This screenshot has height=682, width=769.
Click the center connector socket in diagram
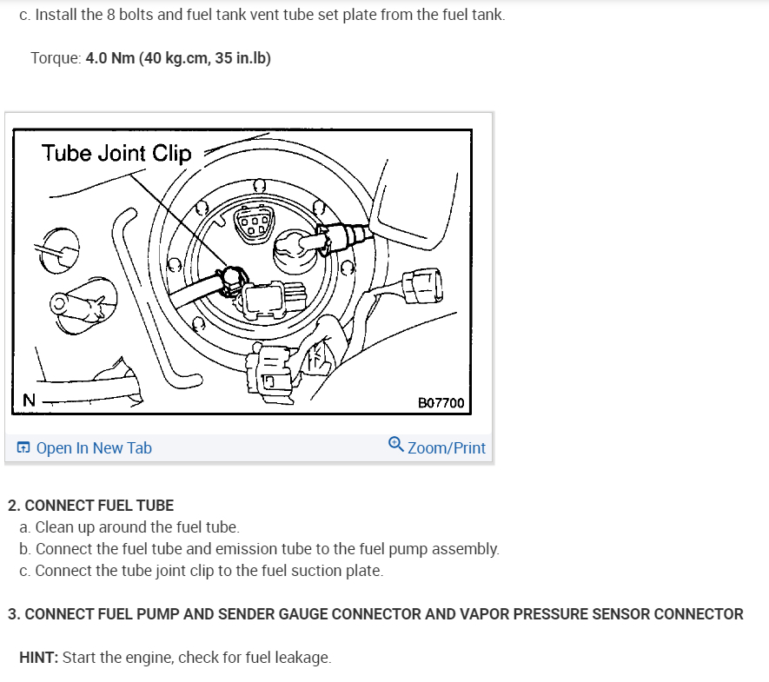click(x=254, y=224)
